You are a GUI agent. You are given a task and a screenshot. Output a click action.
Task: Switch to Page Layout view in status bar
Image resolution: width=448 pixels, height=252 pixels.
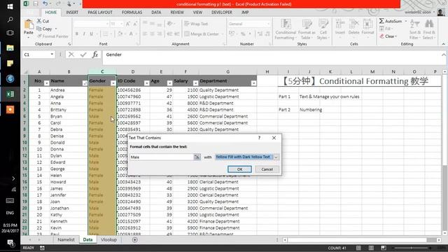pos(371,248)
